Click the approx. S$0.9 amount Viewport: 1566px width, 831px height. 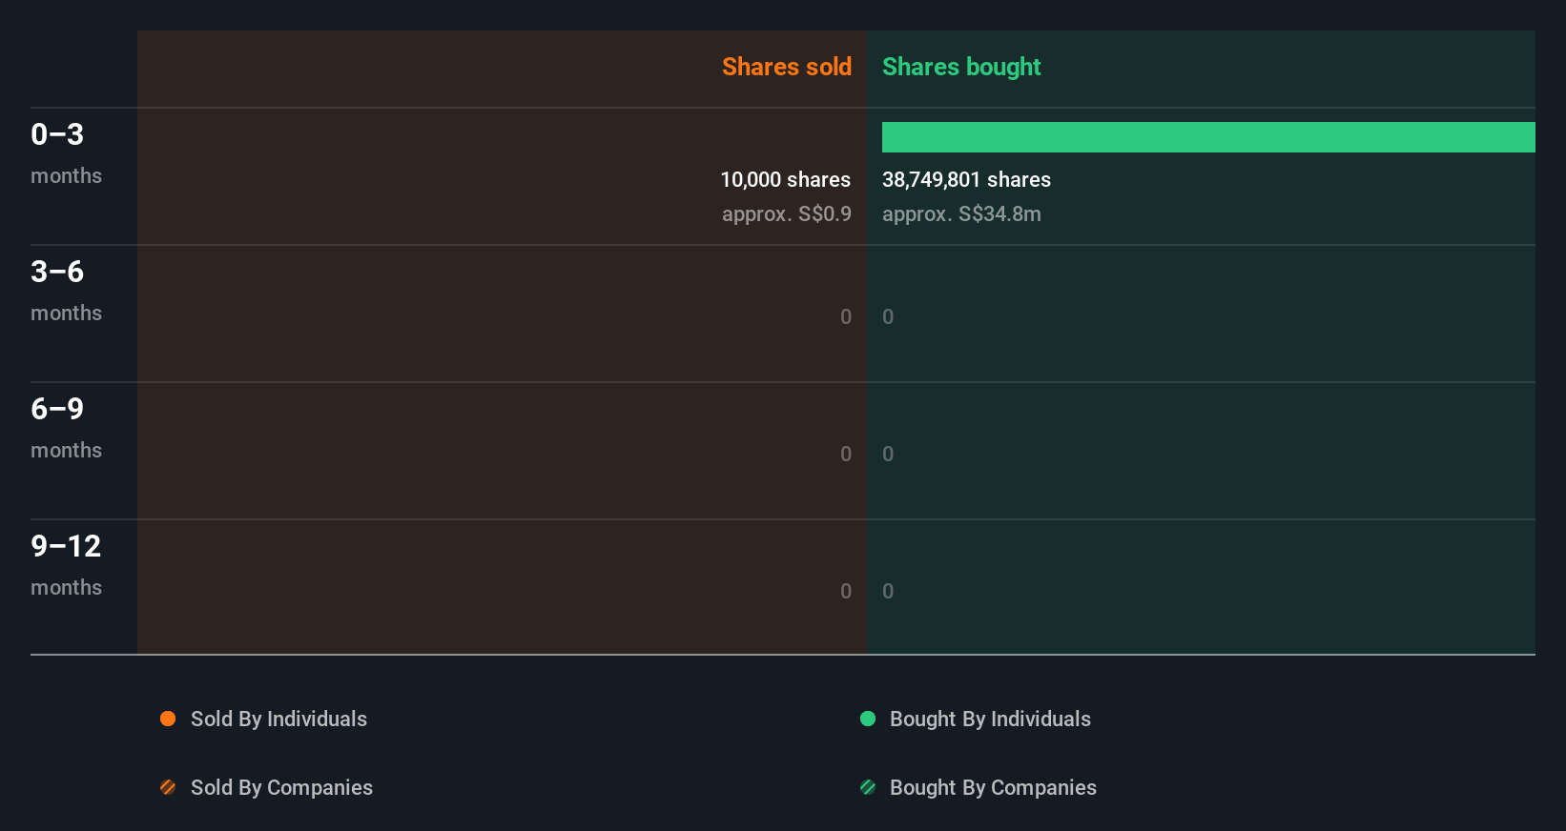point(786,213)
